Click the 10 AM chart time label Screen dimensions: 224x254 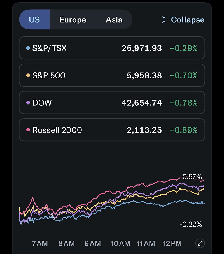pyautogui.click(x=120, y=243)
